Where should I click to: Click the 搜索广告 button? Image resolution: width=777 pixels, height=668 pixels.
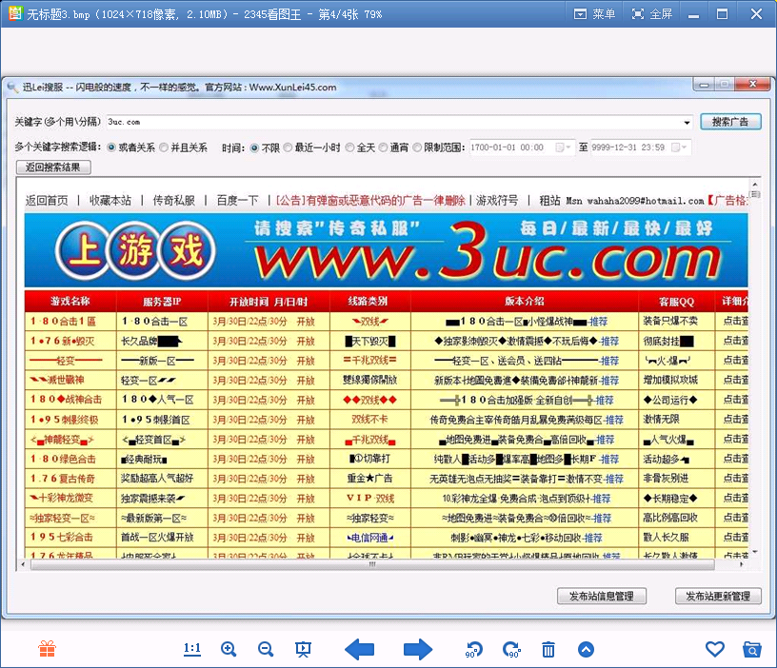pyautogui.click(x=730, y=122)
